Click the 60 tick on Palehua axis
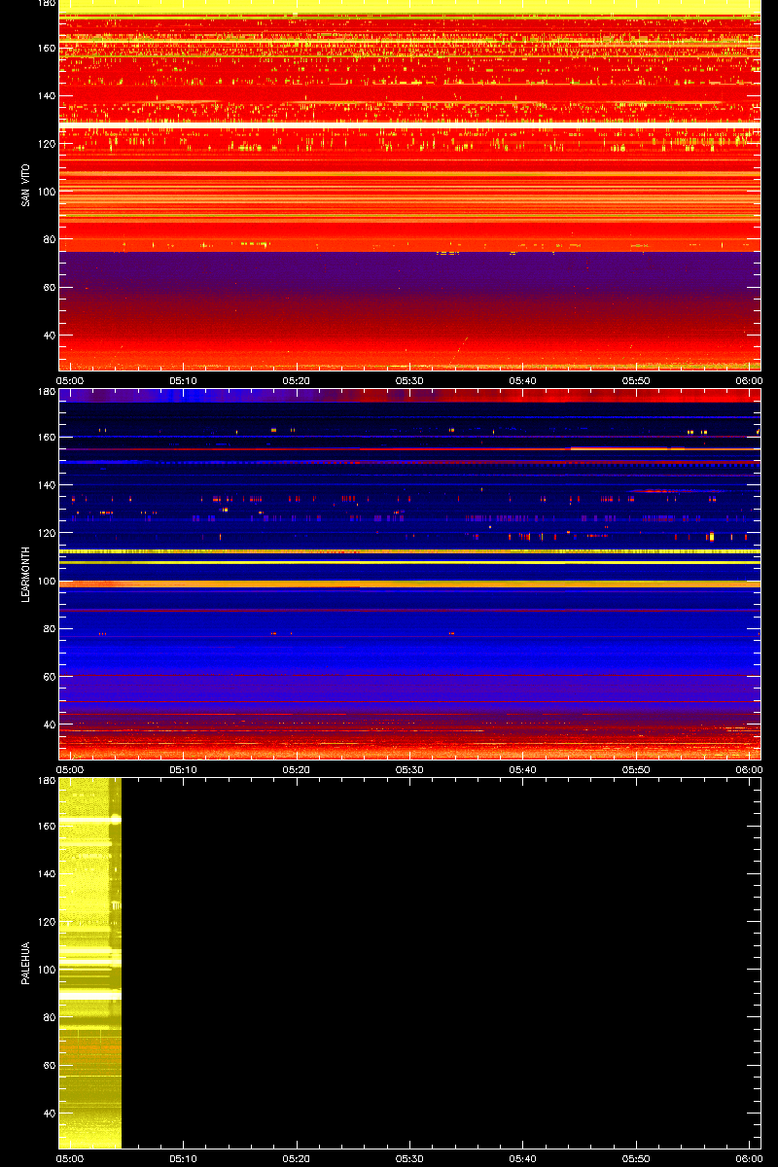The height and width of the screenshot is (1167, 778). click(x=49, y=1065)
